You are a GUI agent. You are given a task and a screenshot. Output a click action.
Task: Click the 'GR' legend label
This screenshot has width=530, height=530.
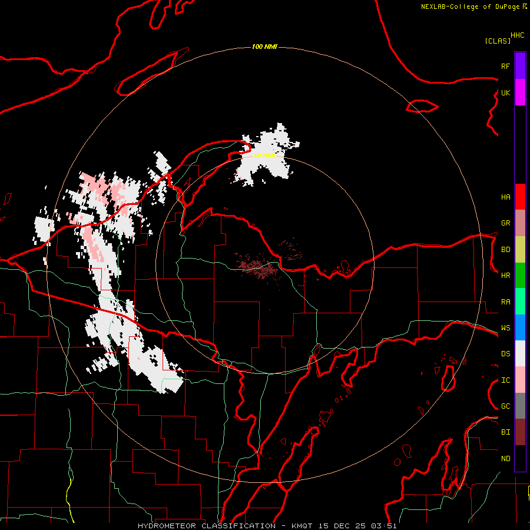505,223
